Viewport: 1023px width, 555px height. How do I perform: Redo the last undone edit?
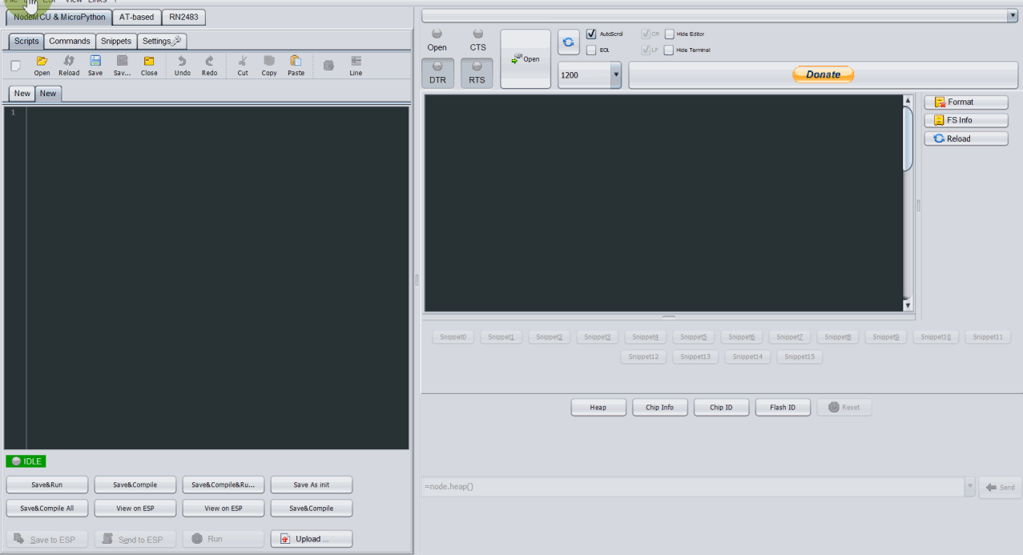pyautogui.click(x=209, y=66)
